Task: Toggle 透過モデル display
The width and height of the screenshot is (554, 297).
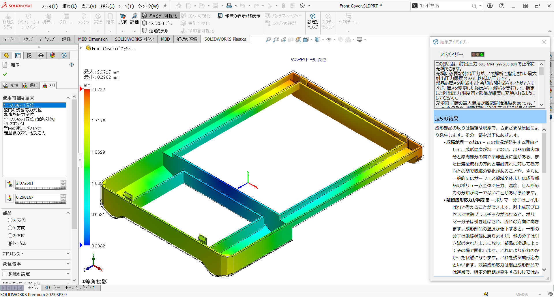Action: click(x=155, y=31)
